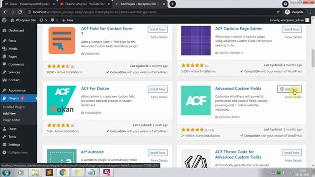315x177 pixels.
Task: Click the KrishaWeb author link
Action: (92, 54)
